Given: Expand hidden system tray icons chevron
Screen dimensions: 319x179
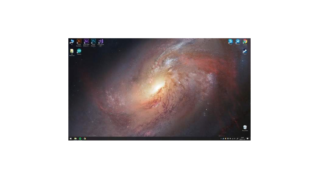Looking at the screenshot, I should (x=221, y=139).
